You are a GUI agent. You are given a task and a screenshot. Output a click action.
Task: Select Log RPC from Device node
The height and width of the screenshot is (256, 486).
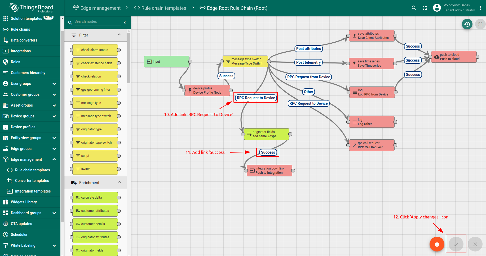[372, 92]
